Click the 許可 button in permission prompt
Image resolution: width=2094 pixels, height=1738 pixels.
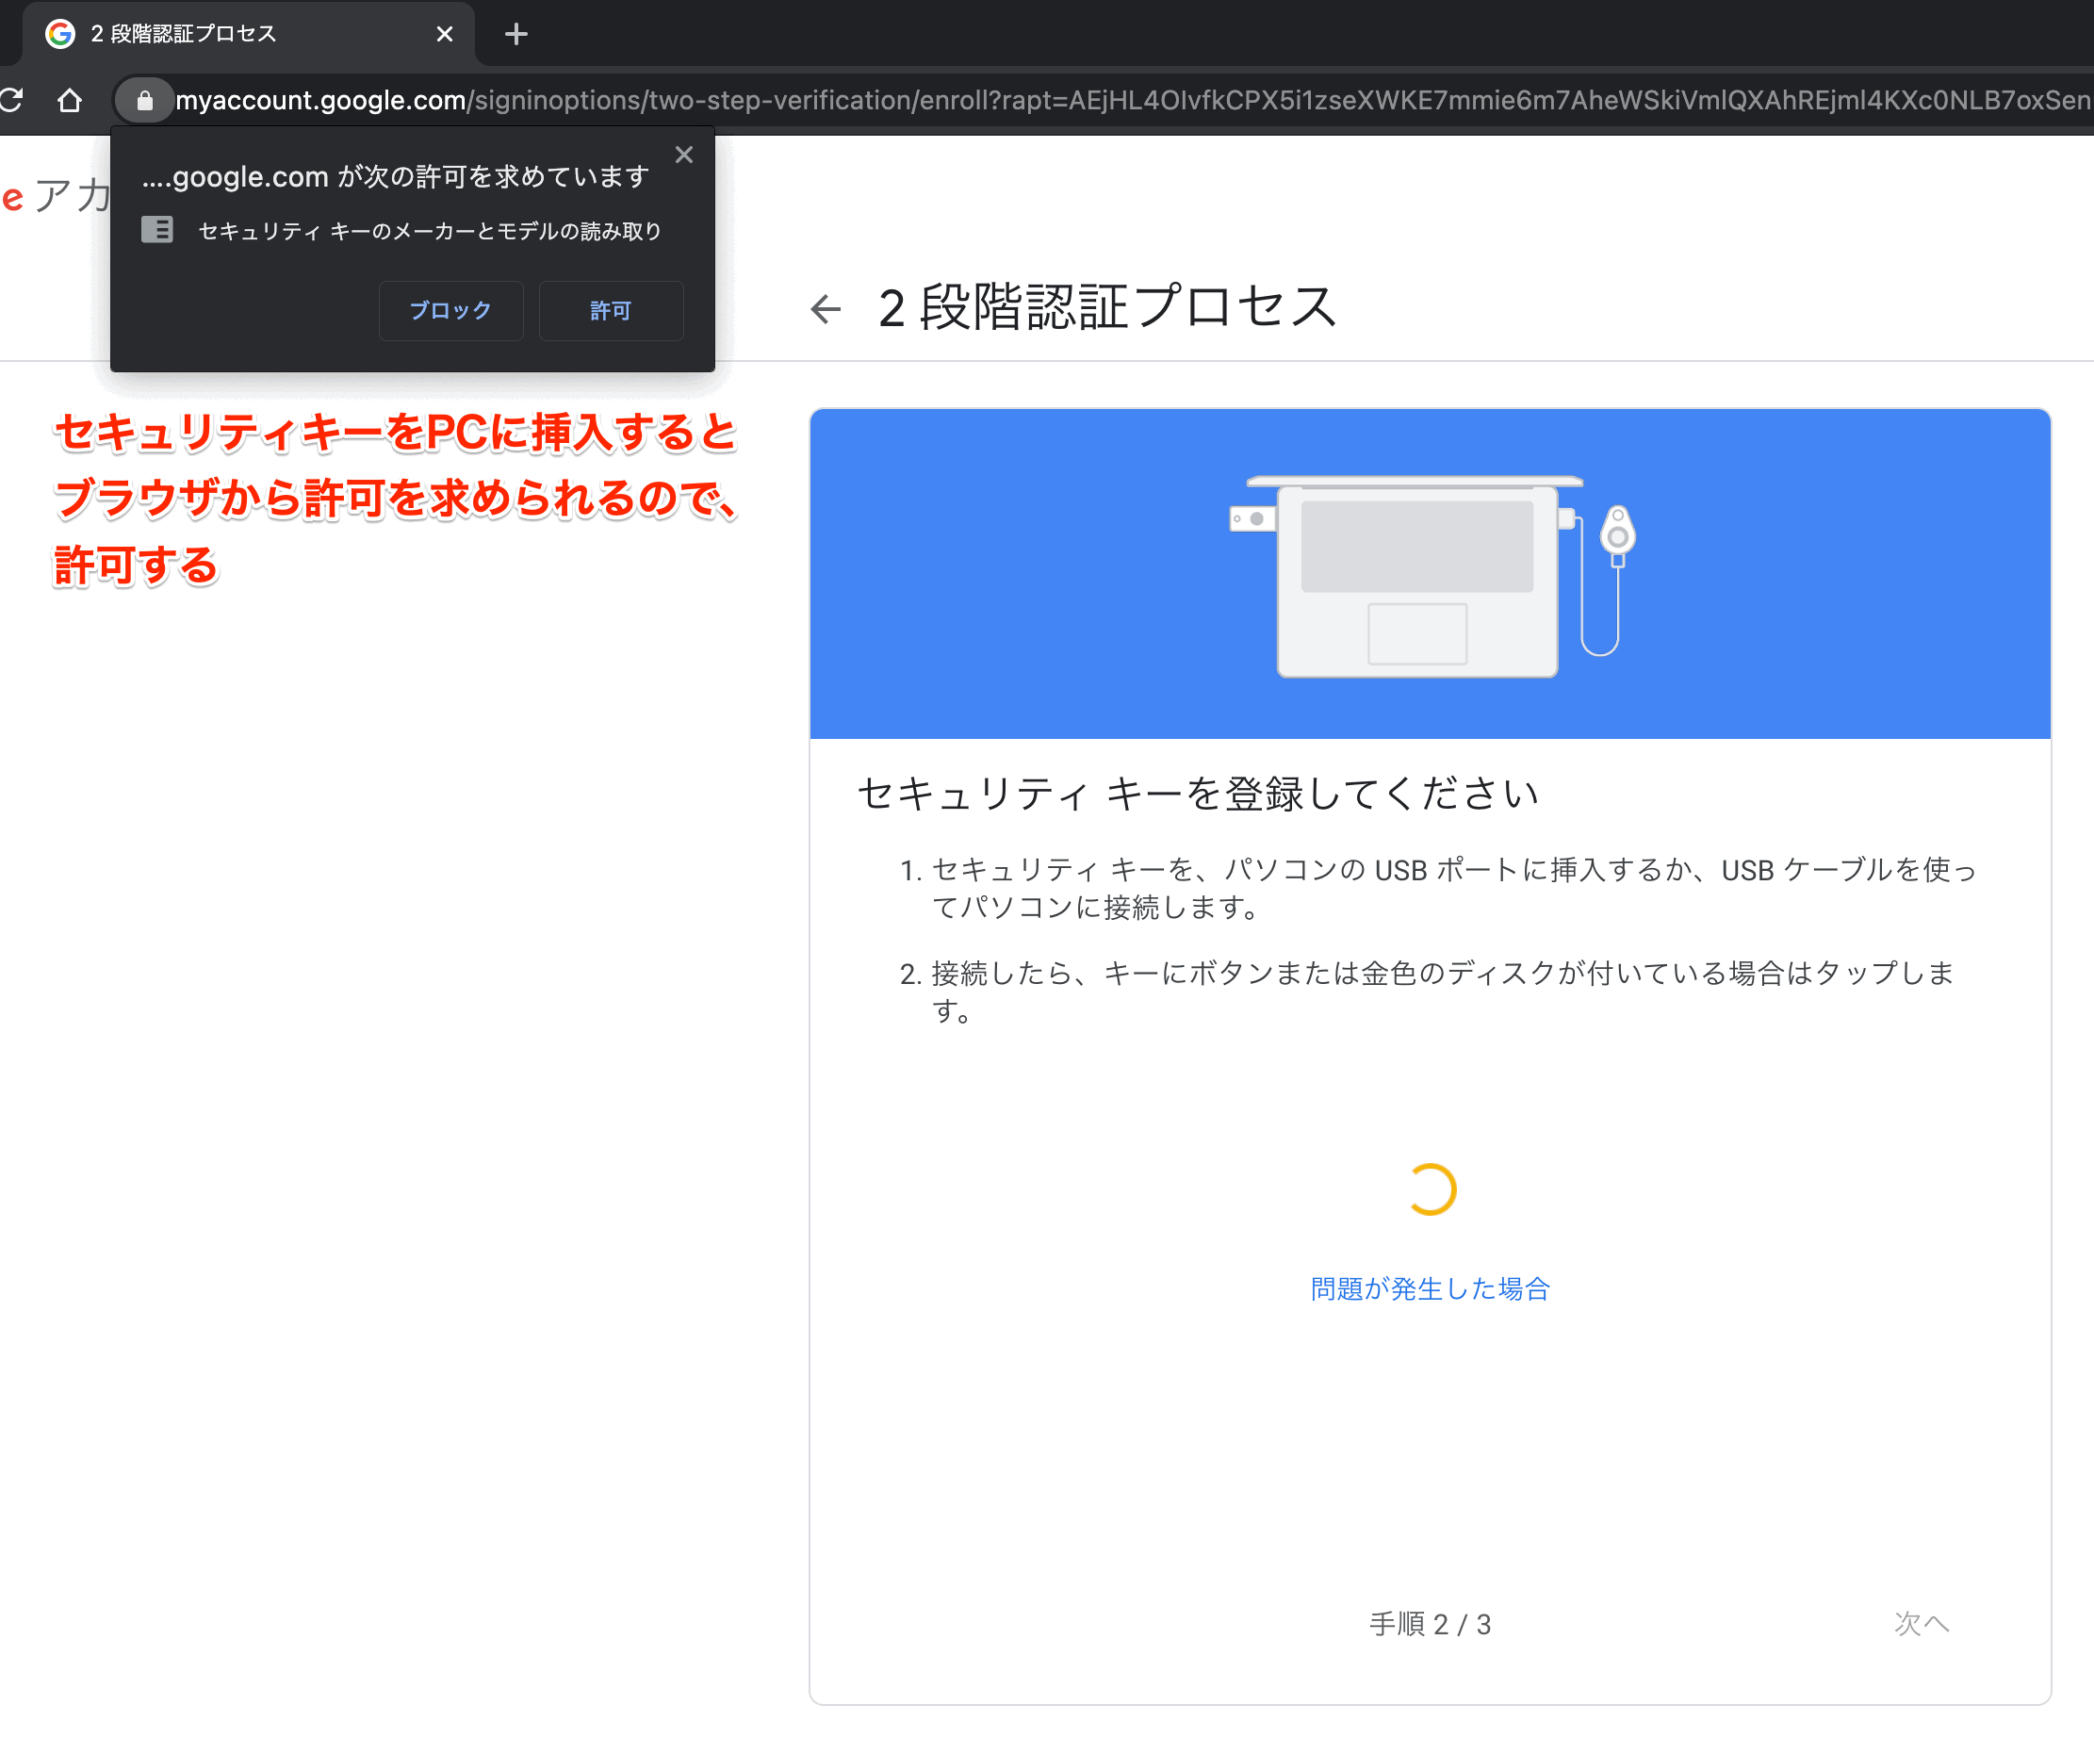coord(612,310)
